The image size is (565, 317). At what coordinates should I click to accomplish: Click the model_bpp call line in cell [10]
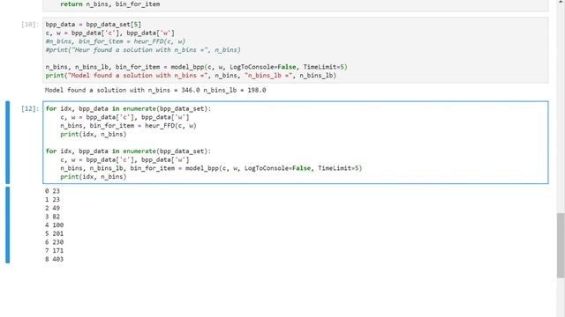click(196, 67)
